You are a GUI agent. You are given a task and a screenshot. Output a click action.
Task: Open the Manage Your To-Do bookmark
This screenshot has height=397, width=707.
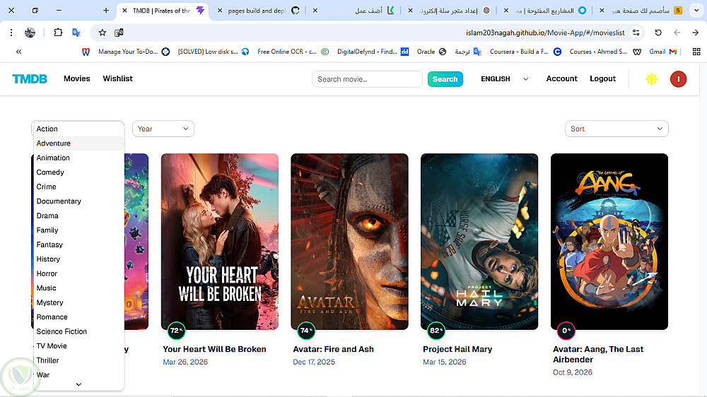click(134, 52)
